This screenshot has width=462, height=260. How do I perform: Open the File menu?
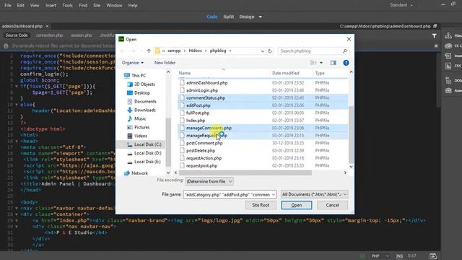(x=8, y=5)
